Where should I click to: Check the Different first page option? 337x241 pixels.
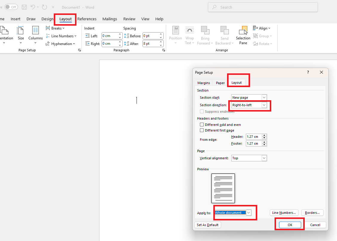click(202, 130)
